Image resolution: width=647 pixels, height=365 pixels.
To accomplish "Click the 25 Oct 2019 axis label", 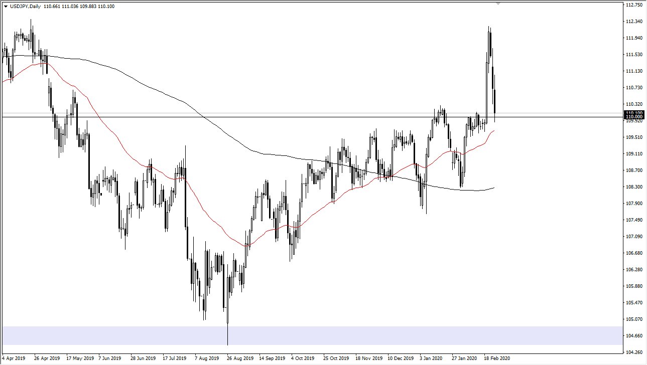I will [x=335, y=358].
